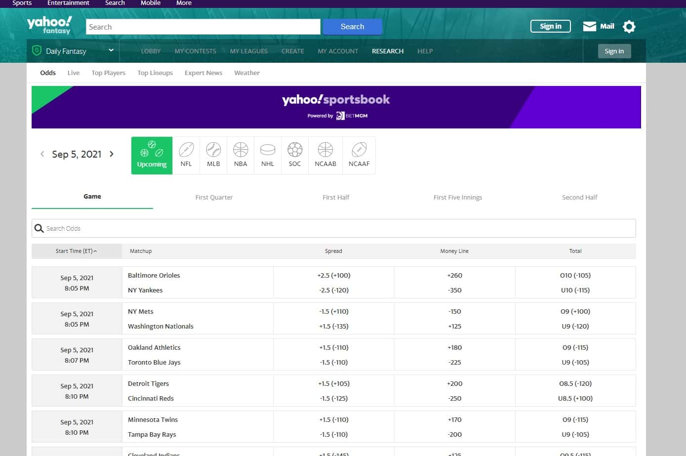Click Baltimore Orioles matchup text
The height and width of the screenshot is (456, 686).
pos(154,275)
